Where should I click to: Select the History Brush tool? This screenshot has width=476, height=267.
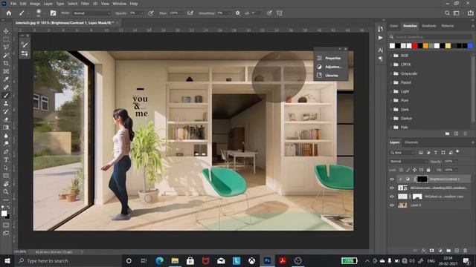click(x=6, y=111)
